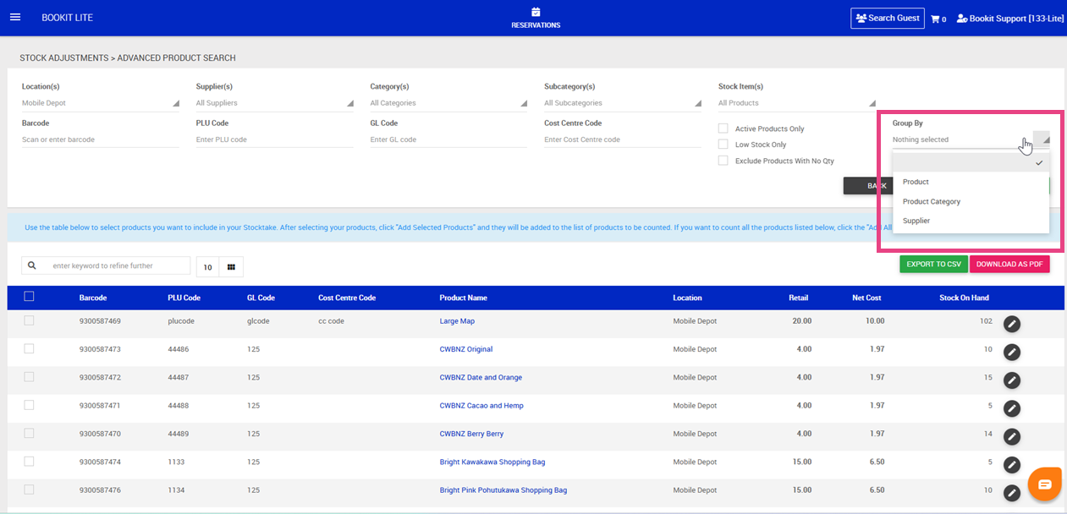Open CWBNZ Date and Orange link
This screenshot has height=514, width=1067.
[481, 378]
